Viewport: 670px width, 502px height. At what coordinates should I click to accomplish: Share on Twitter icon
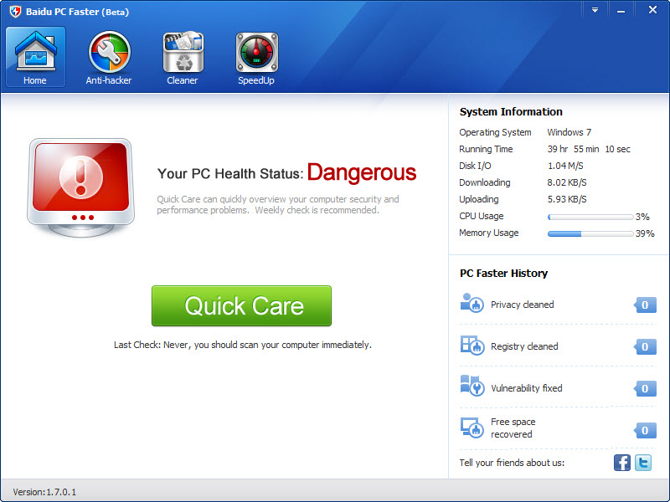[643, 463]
